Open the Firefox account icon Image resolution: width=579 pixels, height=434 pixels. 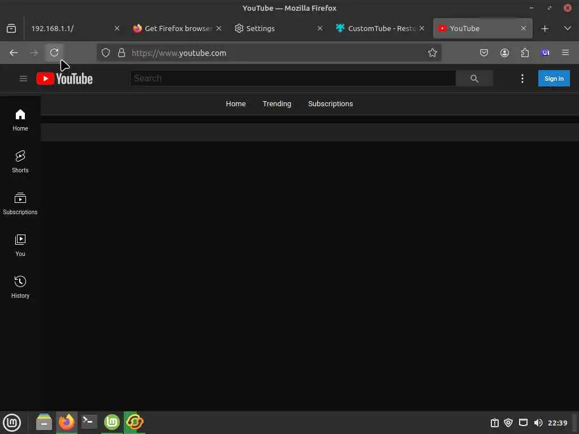[x=504, y=53]
